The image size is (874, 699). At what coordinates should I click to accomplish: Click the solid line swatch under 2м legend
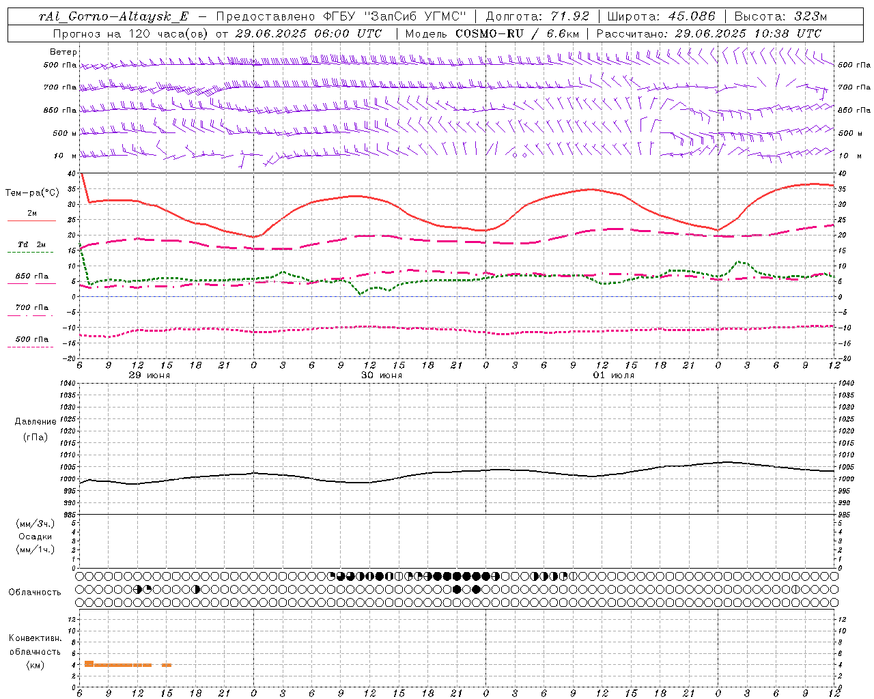[x=31, y=221]
